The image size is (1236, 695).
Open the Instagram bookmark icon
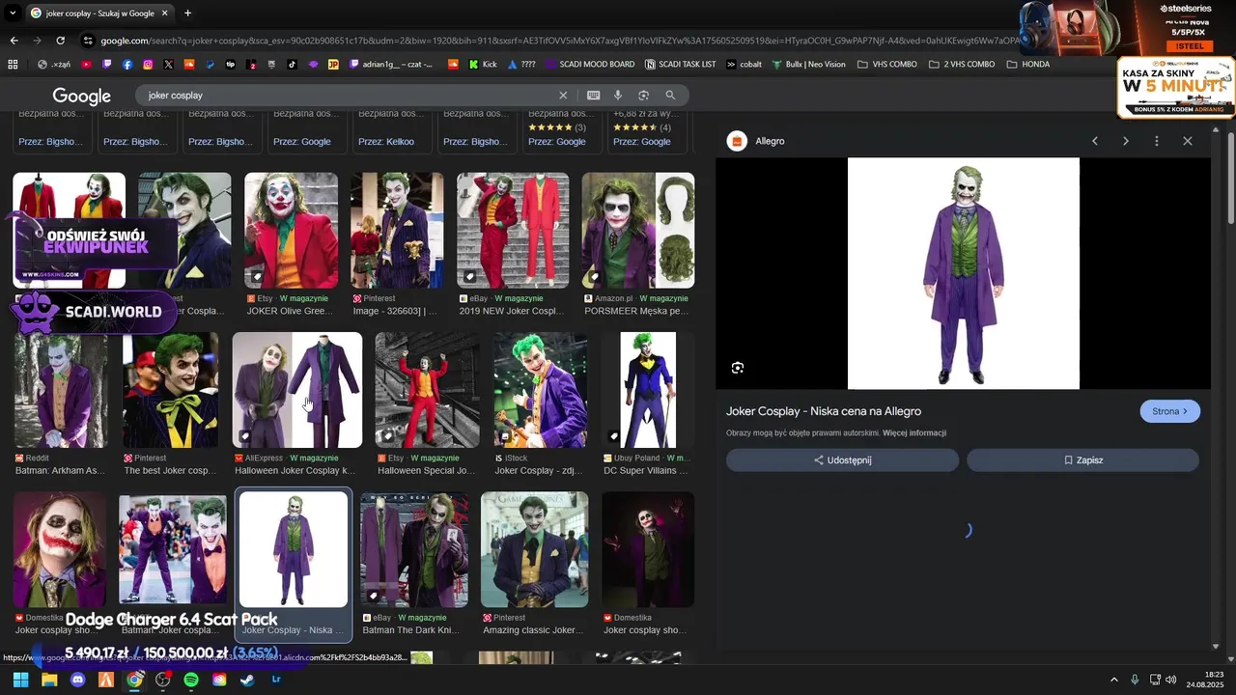[148, 65]
